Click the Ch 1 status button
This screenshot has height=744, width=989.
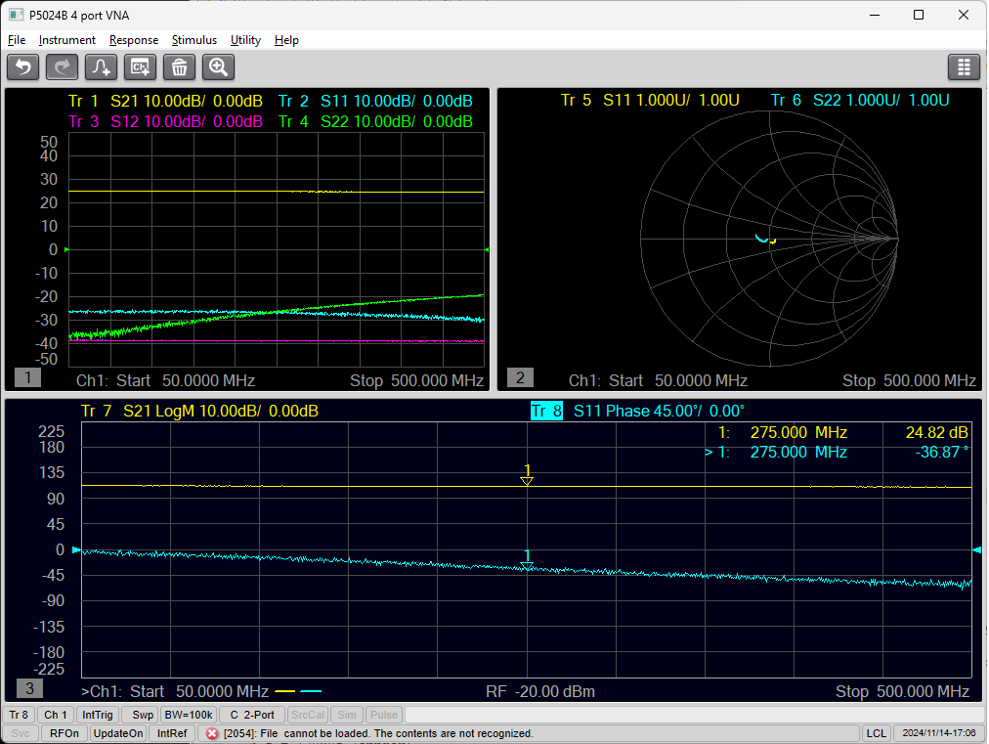coord(56,715)
